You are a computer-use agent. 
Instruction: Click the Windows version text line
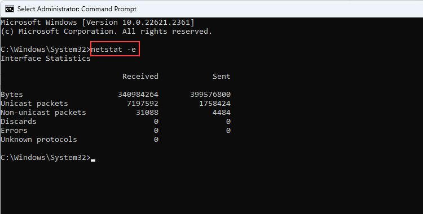98,23
